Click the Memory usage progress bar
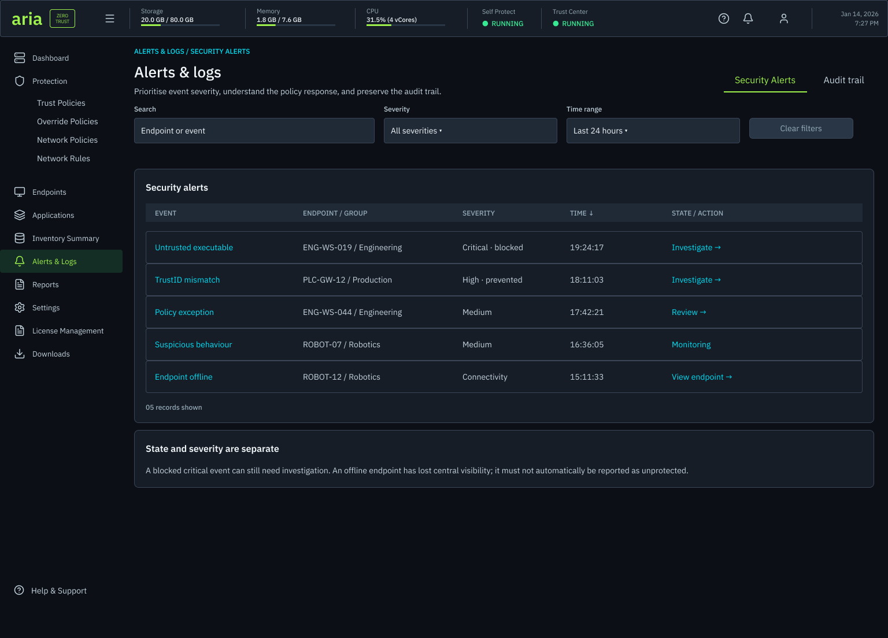Image resolution: width=888 pixels, height=638 pixels. coord(296,25)
